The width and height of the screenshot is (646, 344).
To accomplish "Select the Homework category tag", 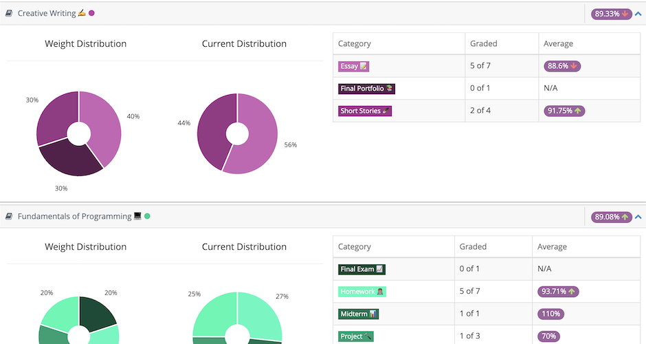I will click(x=361, y=292).
